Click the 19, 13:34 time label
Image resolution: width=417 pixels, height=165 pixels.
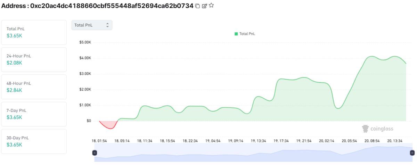(x=259, y=141)
